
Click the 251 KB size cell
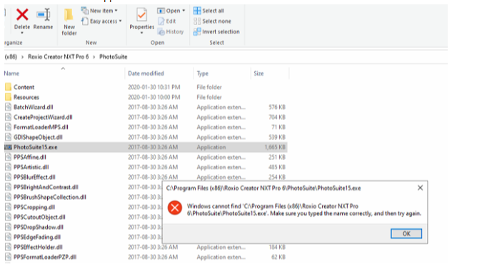[x=277, y=157]
